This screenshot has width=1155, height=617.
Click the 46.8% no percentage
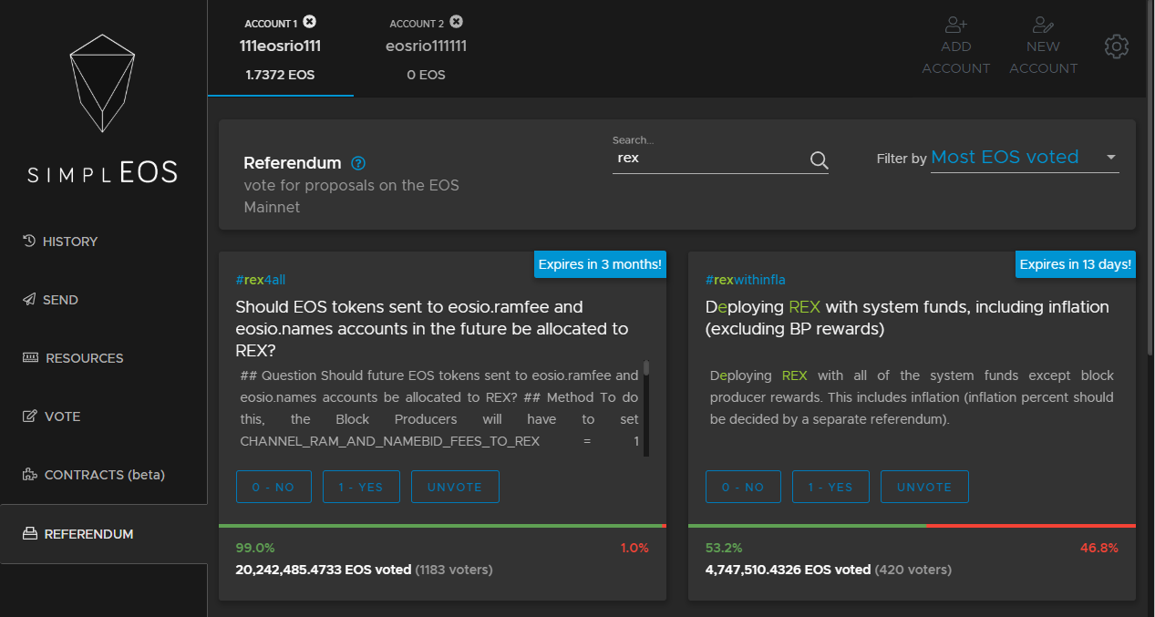[x=1099, y=548]
